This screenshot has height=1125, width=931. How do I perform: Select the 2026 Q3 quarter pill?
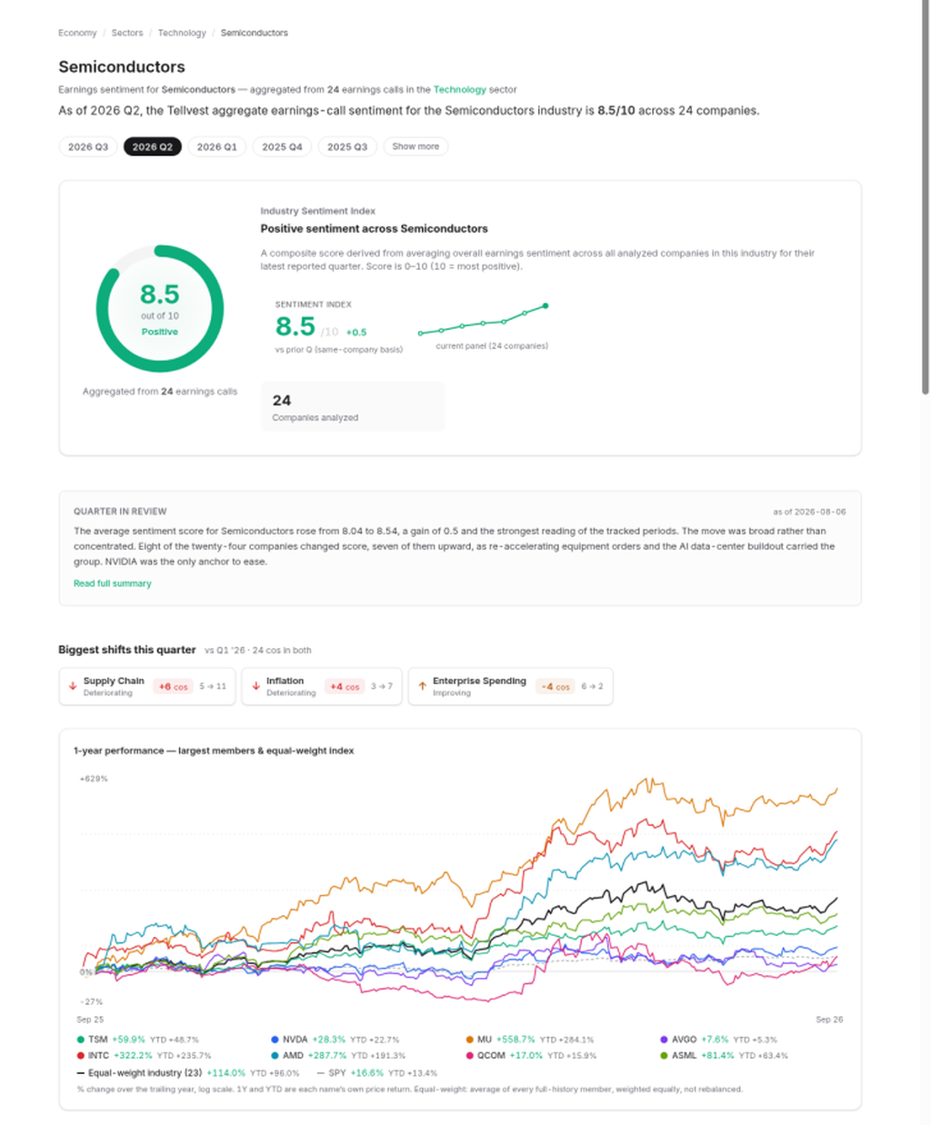88,146
